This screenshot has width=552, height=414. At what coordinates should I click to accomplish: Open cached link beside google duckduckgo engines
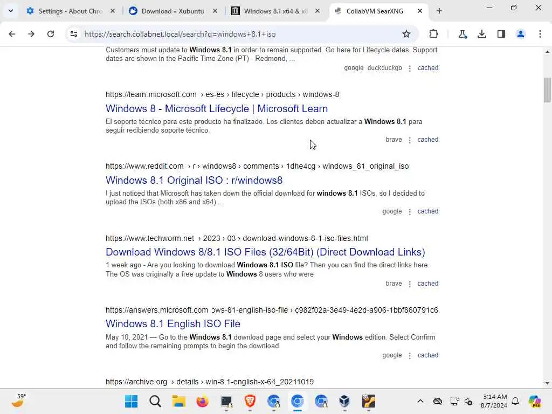(427, 68)
